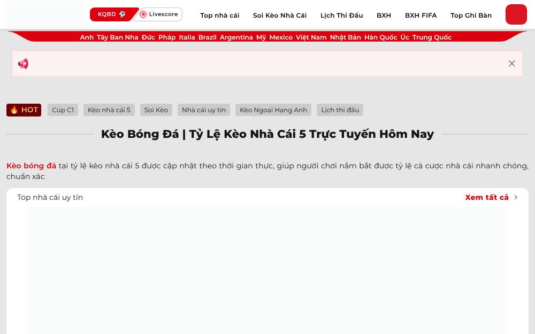Dismiss the announcement banner with X
The image size is (535, 334).
[511, 64]
